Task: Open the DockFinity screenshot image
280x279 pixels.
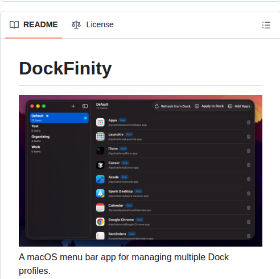Action: pyautogui.click(x=141, y=170)
